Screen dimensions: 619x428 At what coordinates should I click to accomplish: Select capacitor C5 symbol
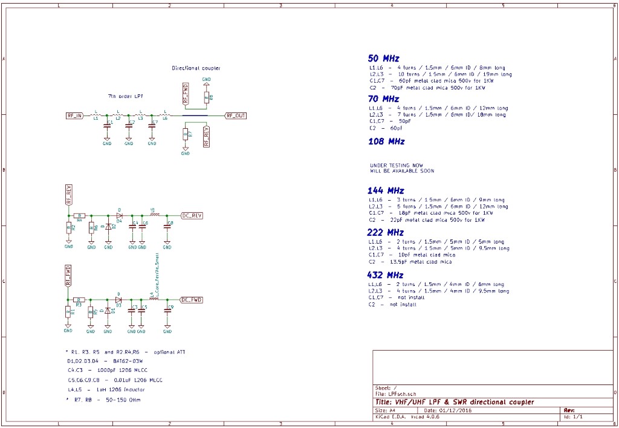(141, 311)
